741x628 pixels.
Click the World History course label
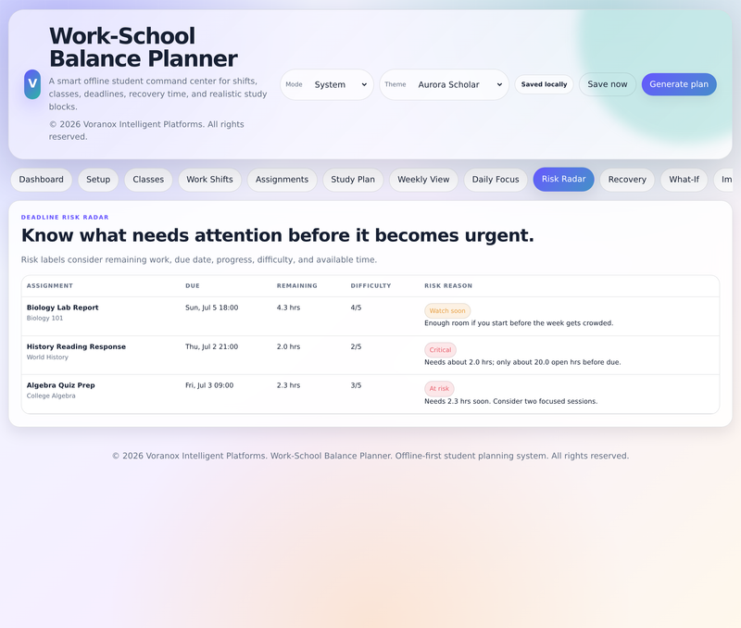[47, 358]
